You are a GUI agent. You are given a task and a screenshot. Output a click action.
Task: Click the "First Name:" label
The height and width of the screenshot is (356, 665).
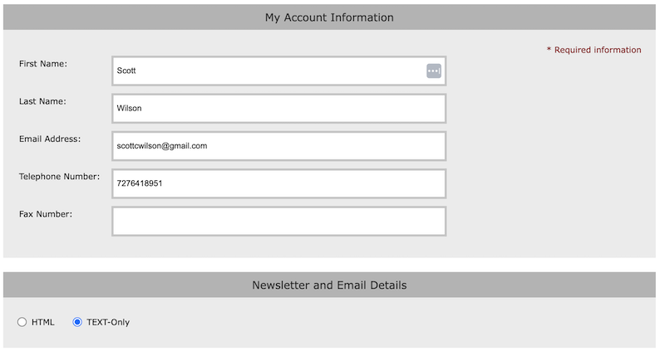43,64
